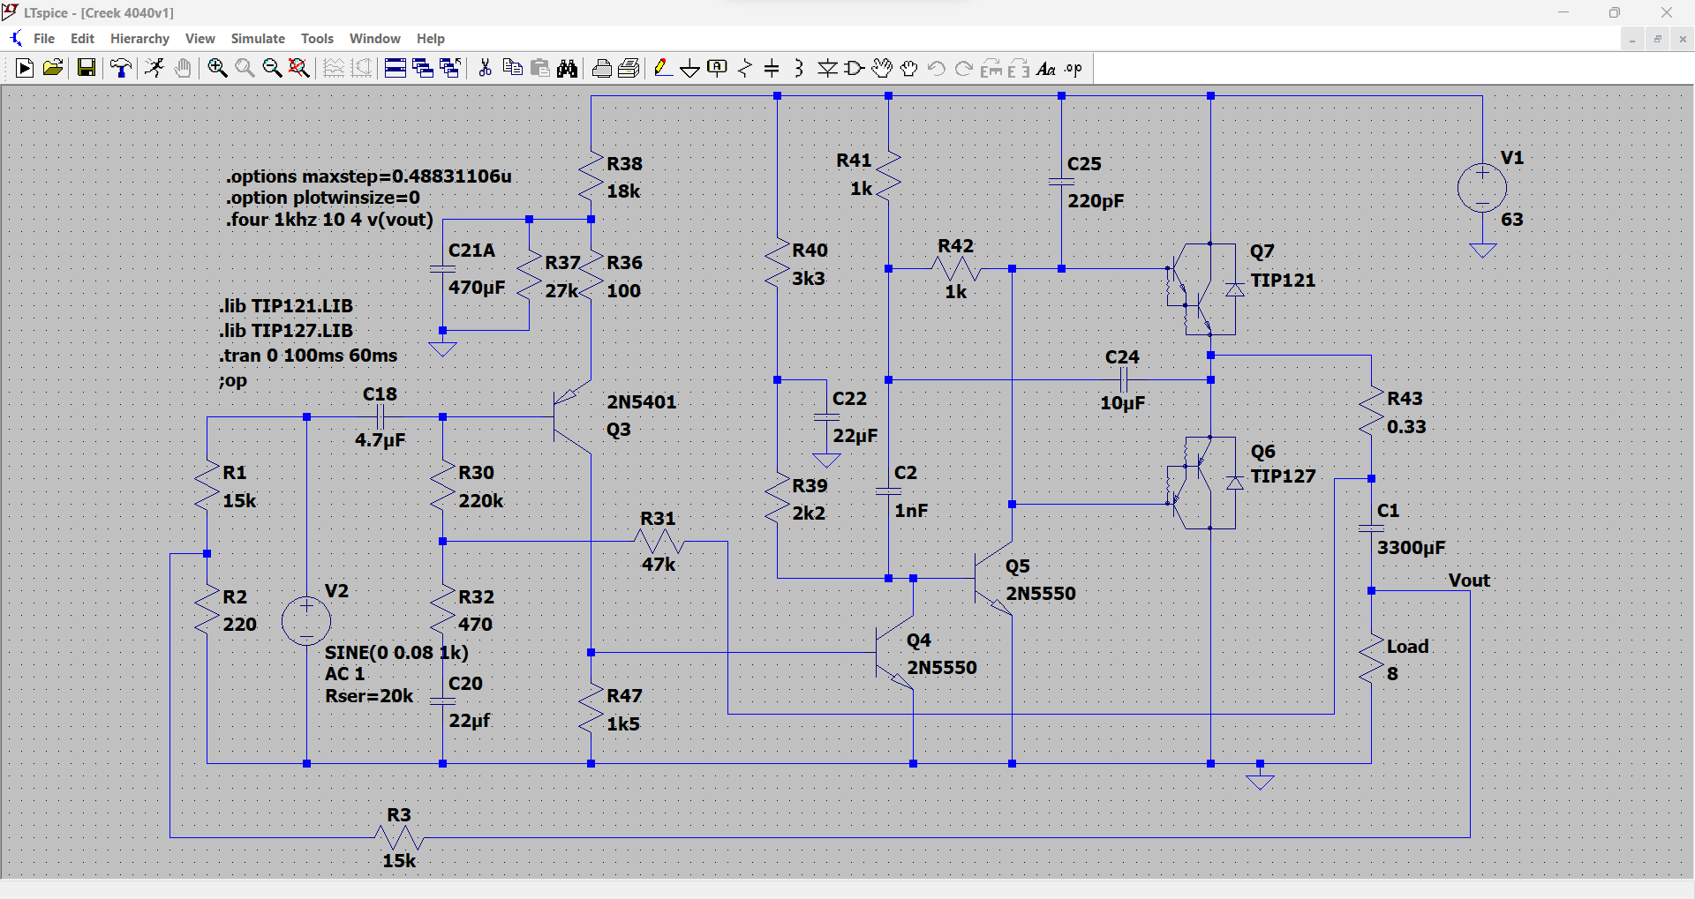Click the V2 sine source symbol

coord(306,621)
